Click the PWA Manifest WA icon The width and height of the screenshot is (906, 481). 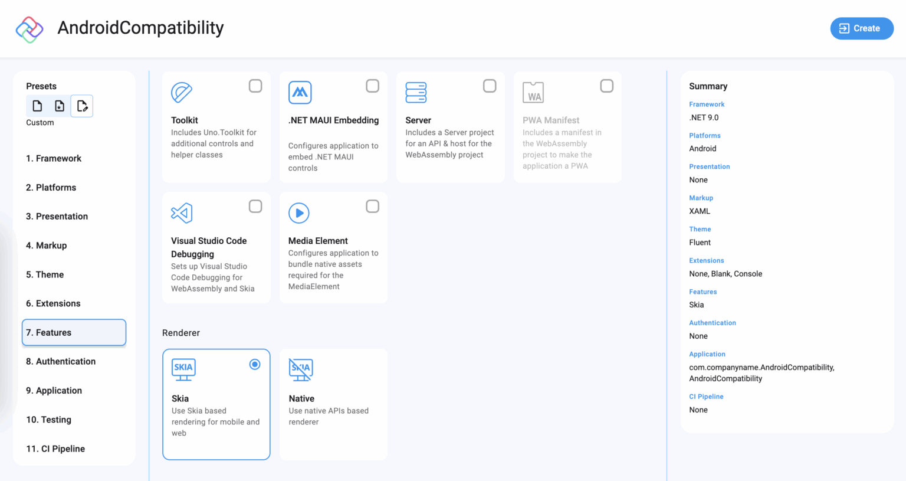coord(533,93)
